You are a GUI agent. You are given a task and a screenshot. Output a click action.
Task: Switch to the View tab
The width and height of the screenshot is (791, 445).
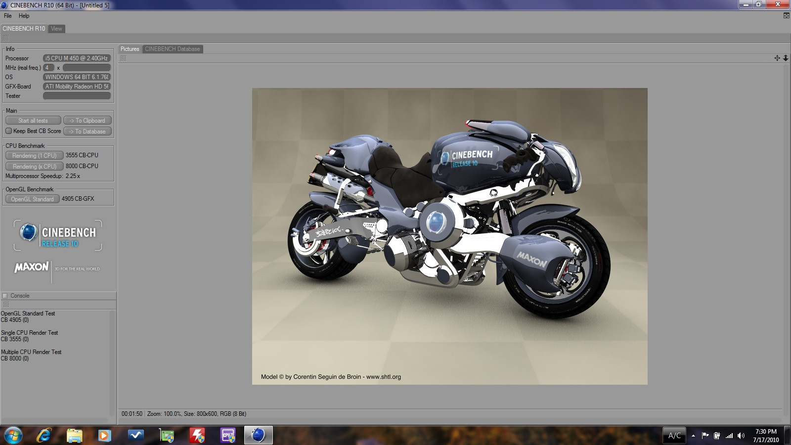click(x=56, y=29)
